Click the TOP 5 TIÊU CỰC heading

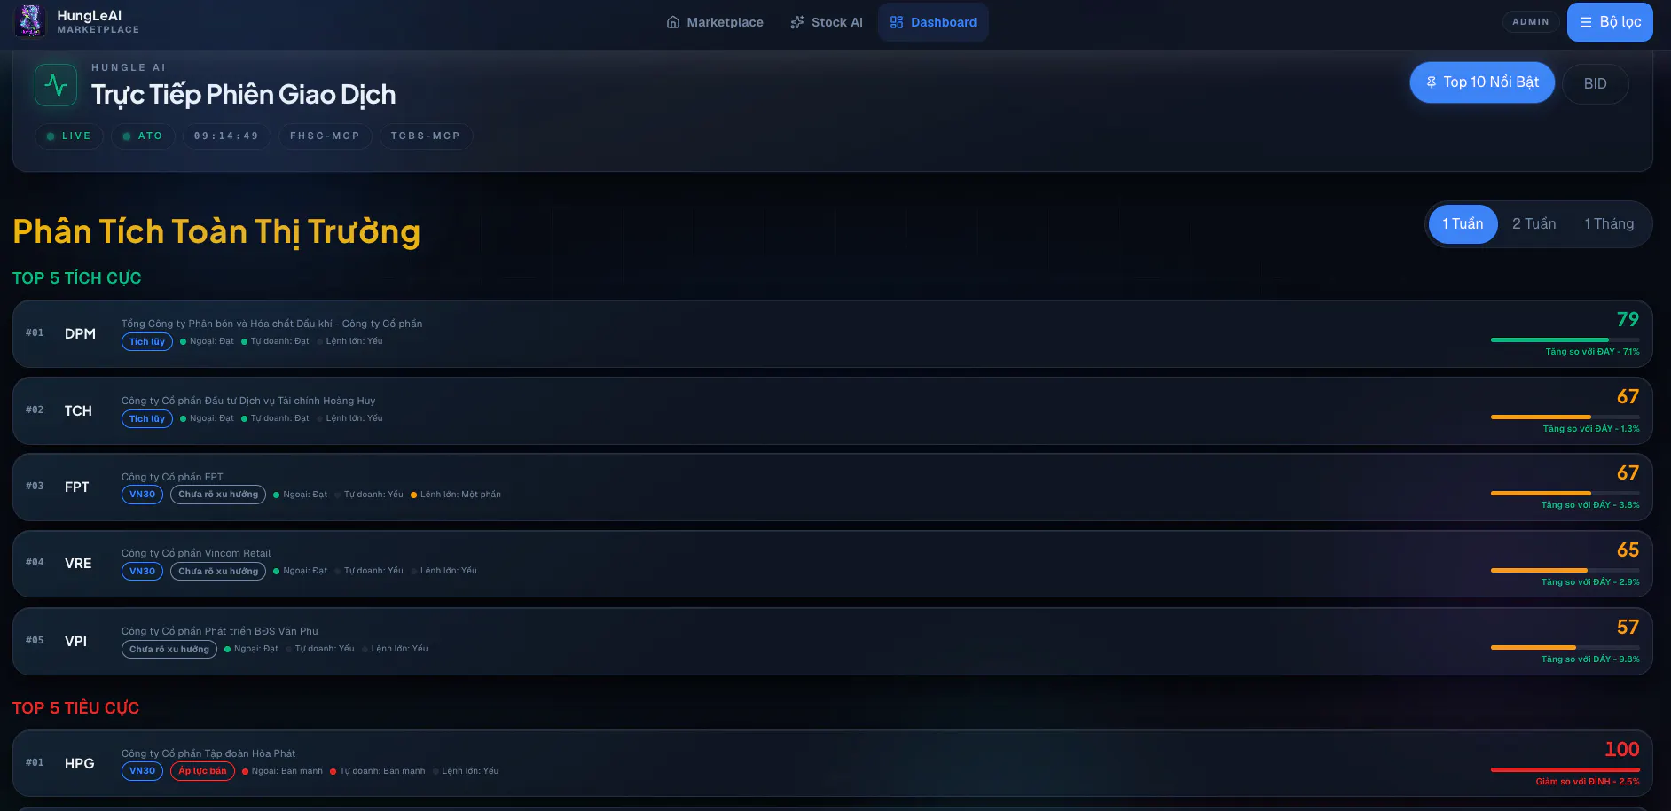pyautogui.click(x=76, y=708)
